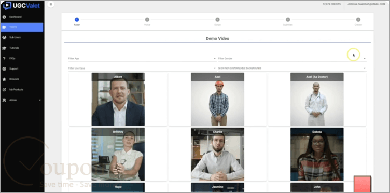Open the Dashboard menu item
The height and width of the screenshot is (193, 390).
(22, 17)
